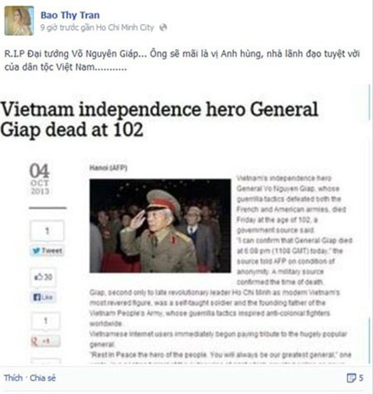Click the globe public-privacy icon
This screenshot has width=373, height=394.
(x=163, y=27)
